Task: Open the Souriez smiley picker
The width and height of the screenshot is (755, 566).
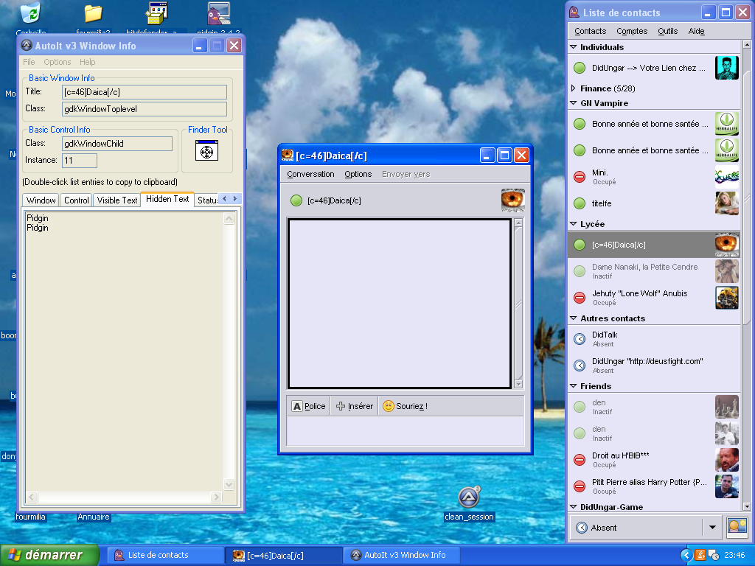Action: pos(405,406)
